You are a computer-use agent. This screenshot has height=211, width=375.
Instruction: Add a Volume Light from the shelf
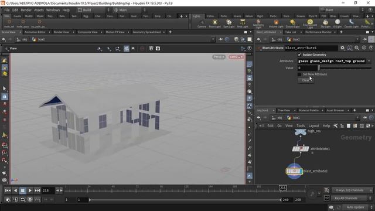[276, 23]
